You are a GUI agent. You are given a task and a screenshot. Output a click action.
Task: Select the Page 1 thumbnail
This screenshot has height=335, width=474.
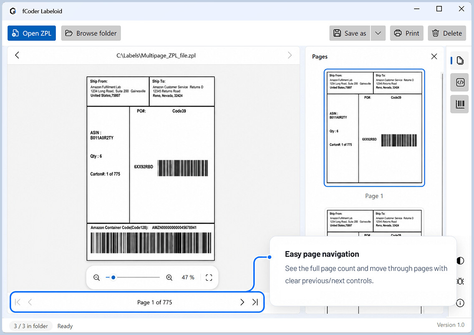374,128
